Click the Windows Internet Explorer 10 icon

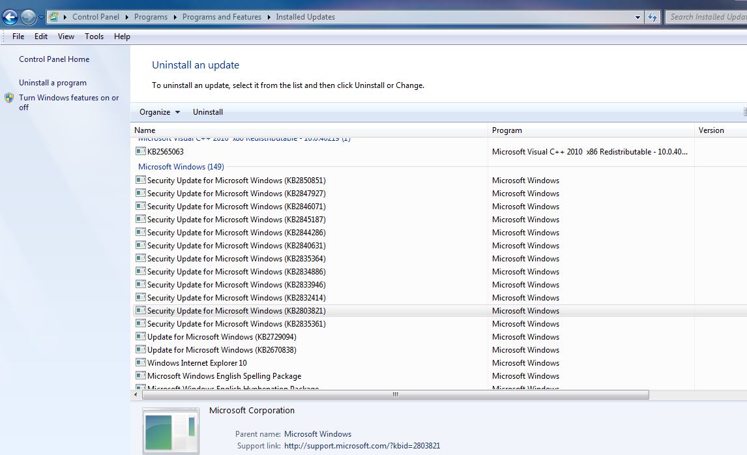141,362
